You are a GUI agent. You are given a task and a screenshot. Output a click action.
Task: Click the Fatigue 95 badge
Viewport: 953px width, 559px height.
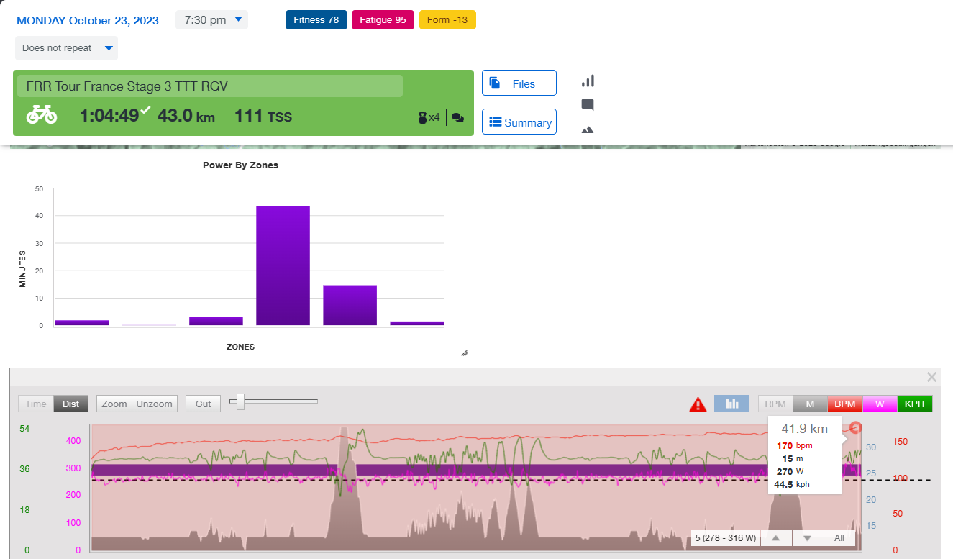coord(383,20)
